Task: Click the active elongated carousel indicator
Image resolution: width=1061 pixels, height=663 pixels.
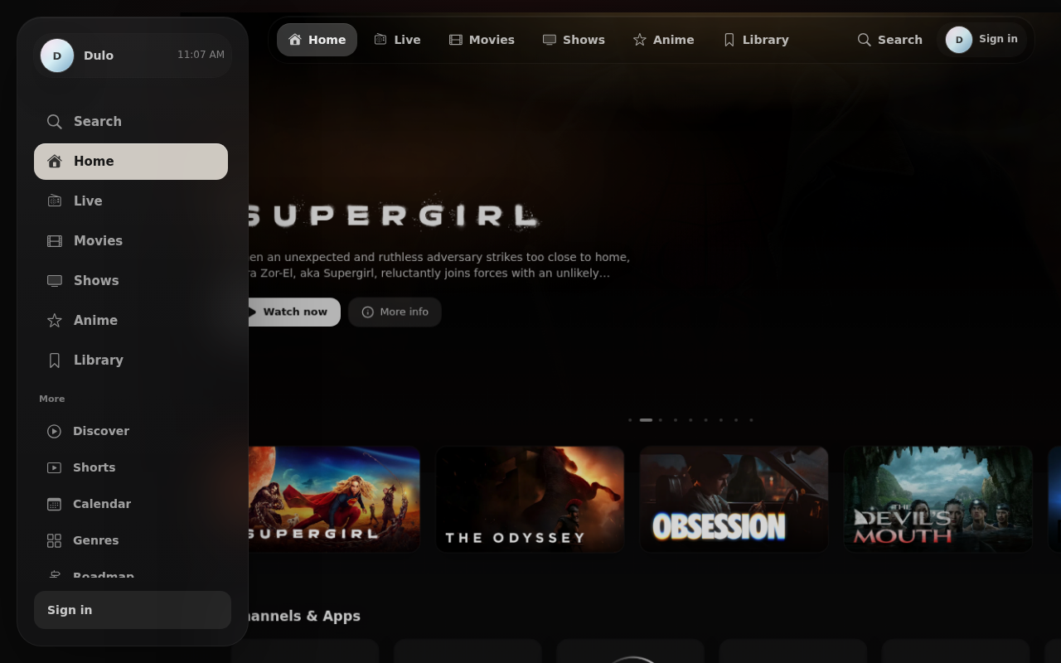Action: [x=646, y=420]
